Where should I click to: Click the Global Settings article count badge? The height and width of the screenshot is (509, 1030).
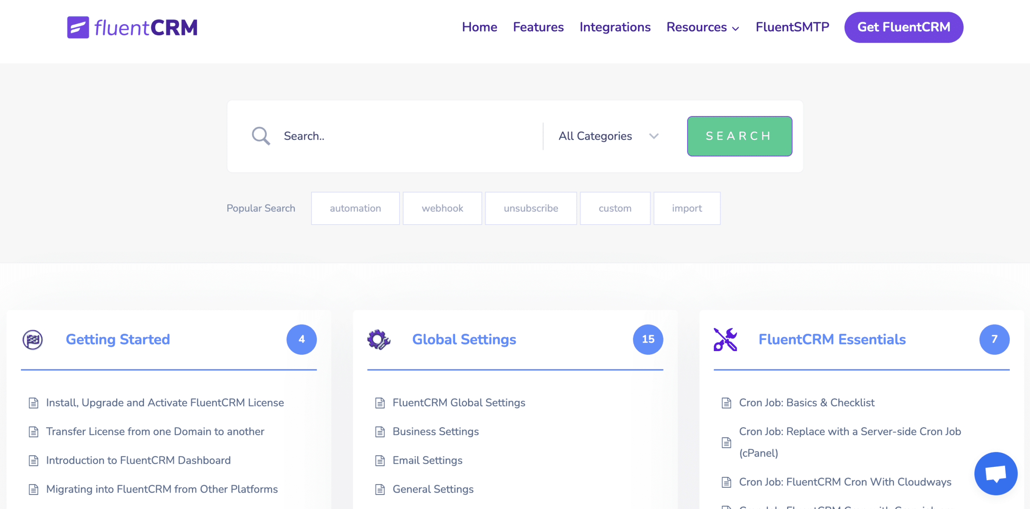coord(648,339)
